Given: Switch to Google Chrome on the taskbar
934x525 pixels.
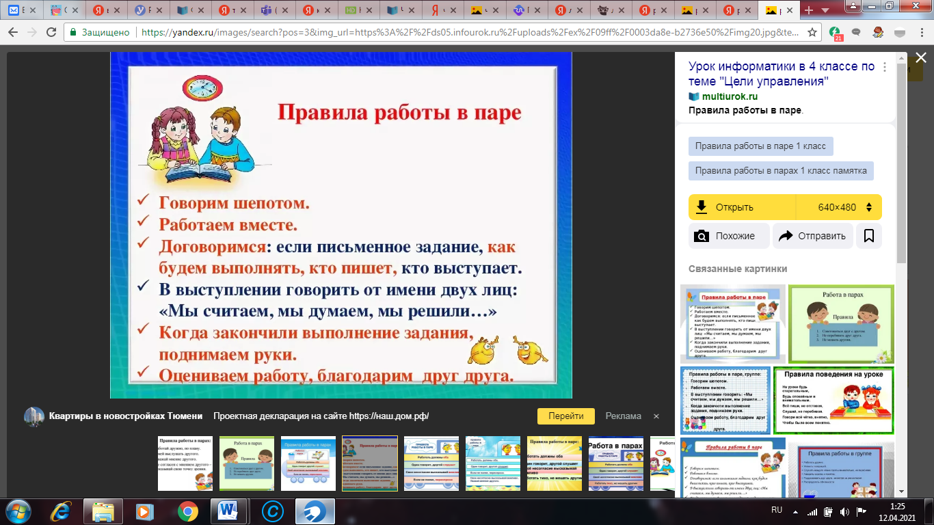Looking at the screenshot, I should tap(187, 511).
